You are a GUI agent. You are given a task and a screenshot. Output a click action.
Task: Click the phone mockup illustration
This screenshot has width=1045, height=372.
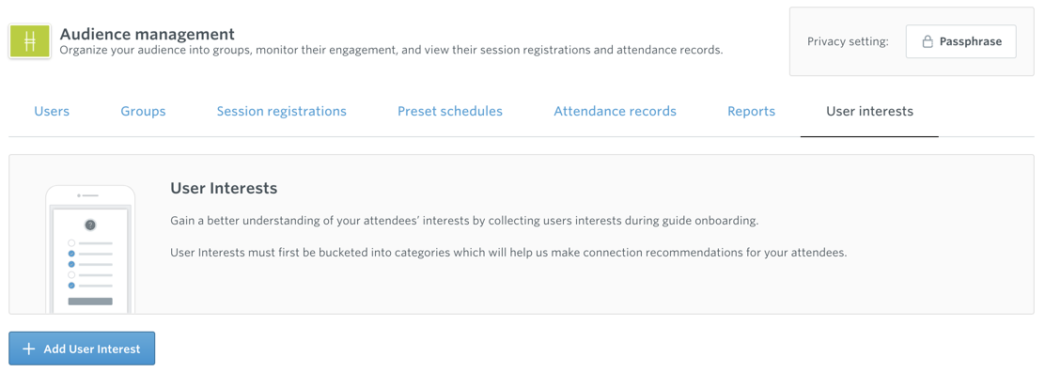pos(90,249)
